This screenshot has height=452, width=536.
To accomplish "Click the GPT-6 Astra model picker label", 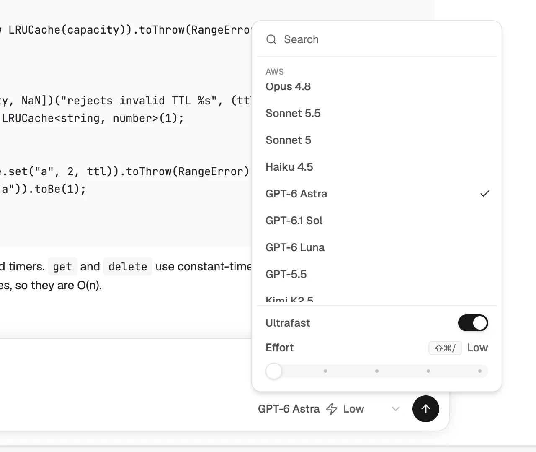I will 289,409.
